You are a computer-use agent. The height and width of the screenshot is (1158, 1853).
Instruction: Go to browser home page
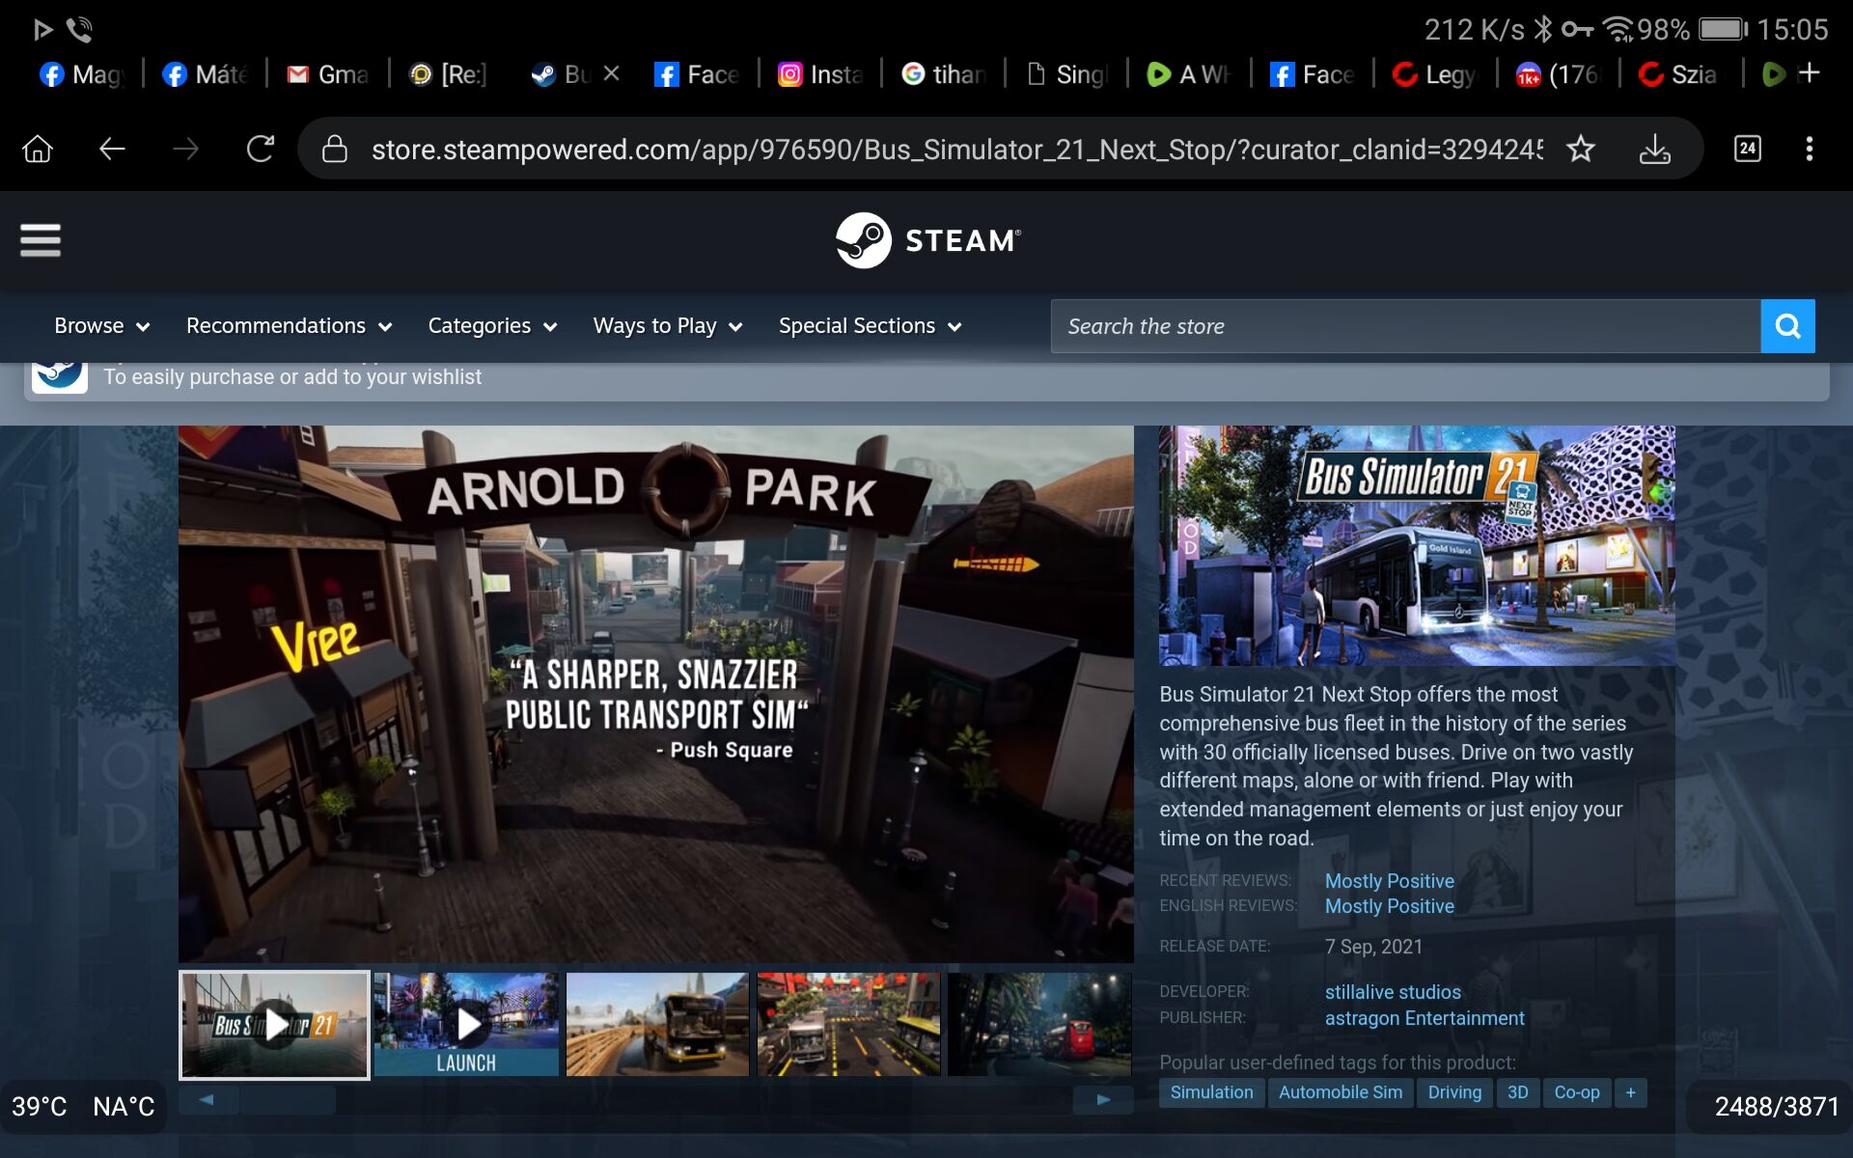coord(38,150)
